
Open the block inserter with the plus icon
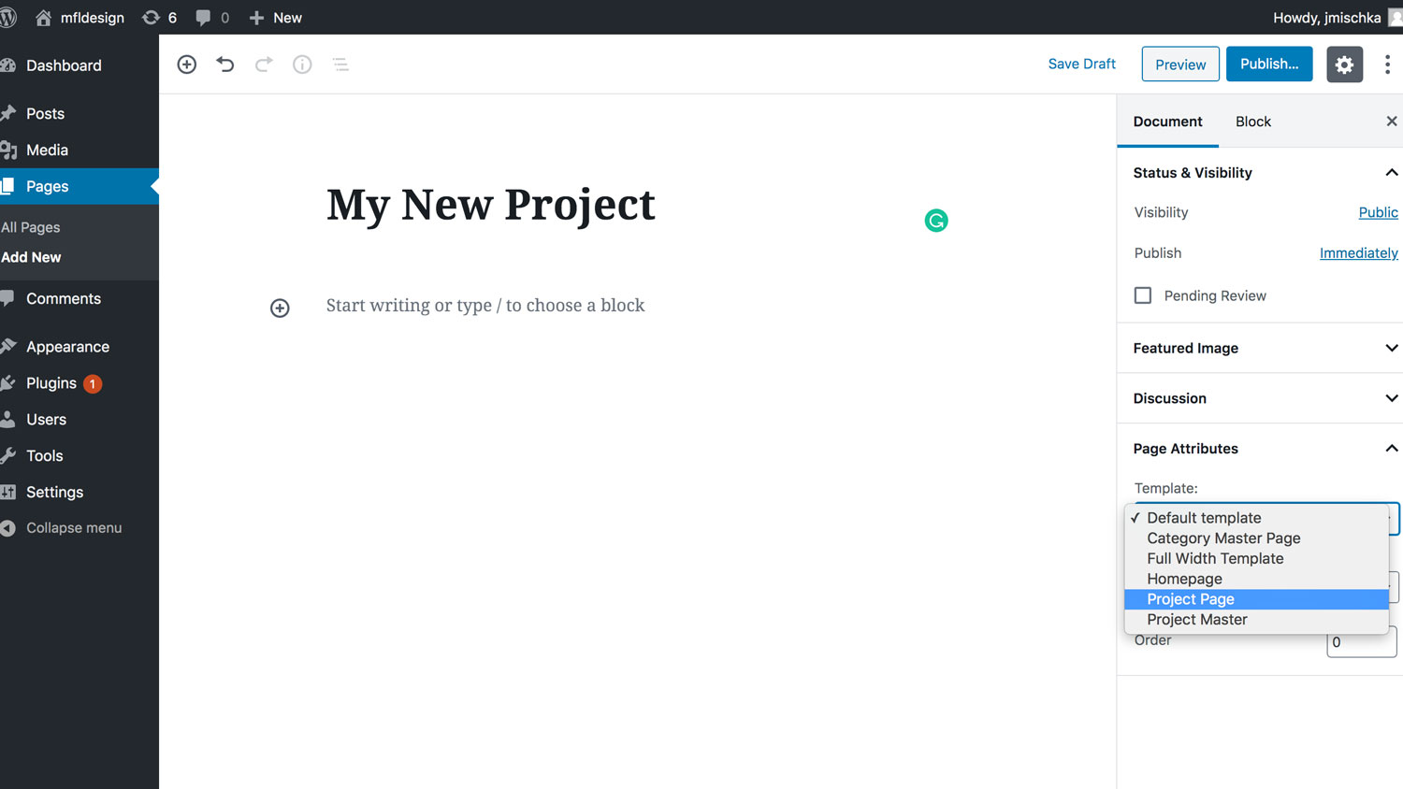click(x=186, y=65)
